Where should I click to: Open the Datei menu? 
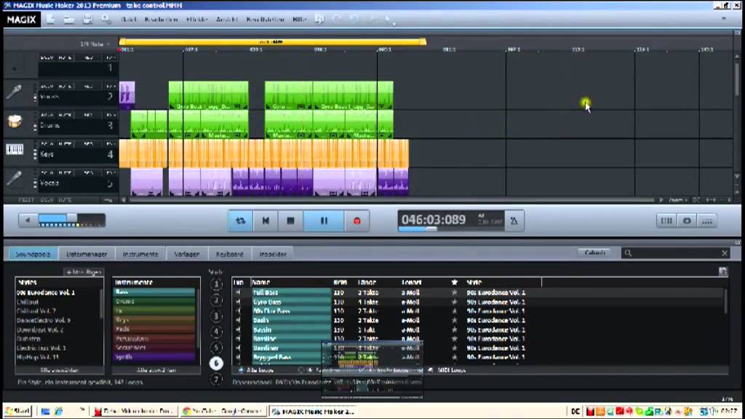(x=128, y=20)
